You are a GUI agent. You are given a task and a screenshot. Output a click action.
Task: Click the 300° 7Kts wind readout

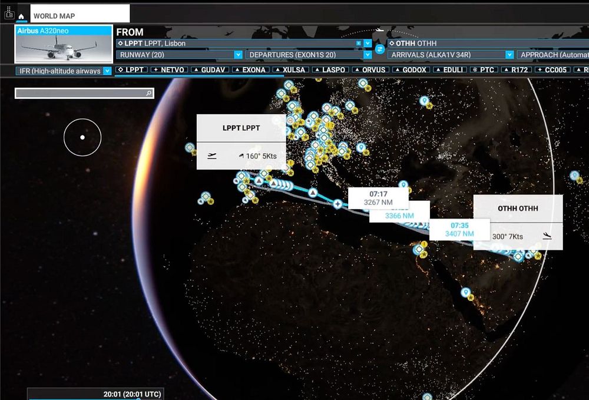pos(508,237)
